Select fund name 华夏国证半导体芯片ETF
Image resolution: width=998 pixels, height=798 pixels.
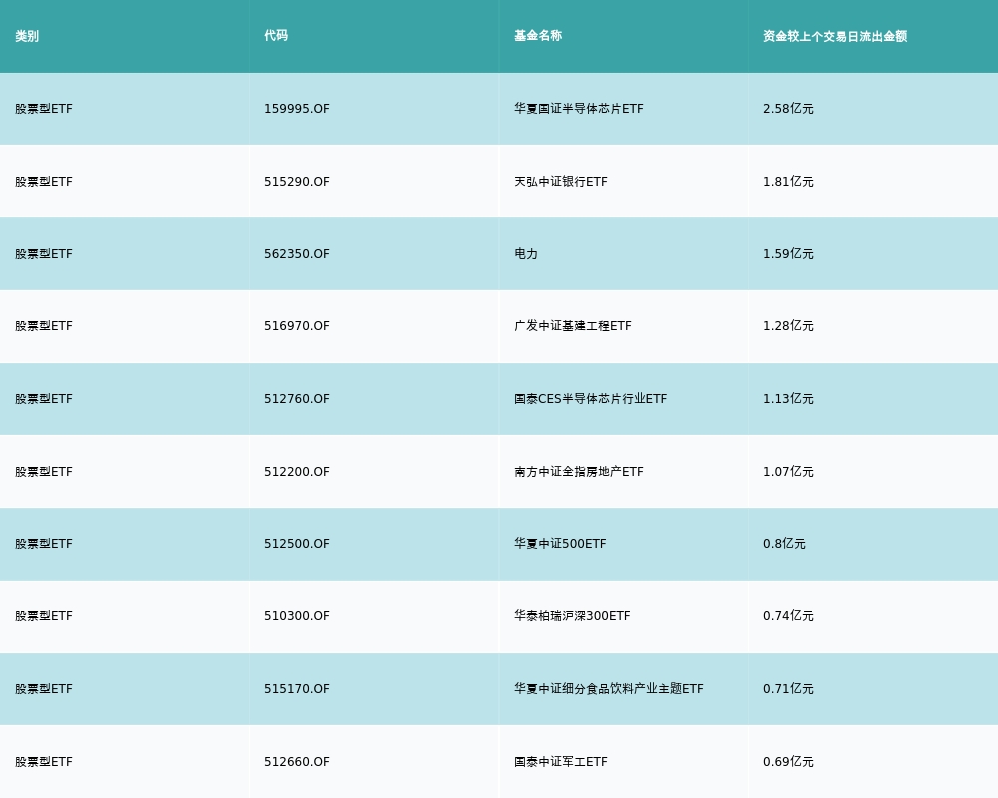click(579, 109)
